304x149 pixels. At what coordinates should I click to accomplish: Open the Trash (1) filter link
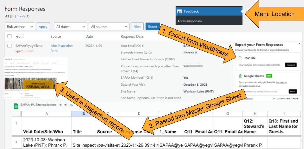coord(23,16)
